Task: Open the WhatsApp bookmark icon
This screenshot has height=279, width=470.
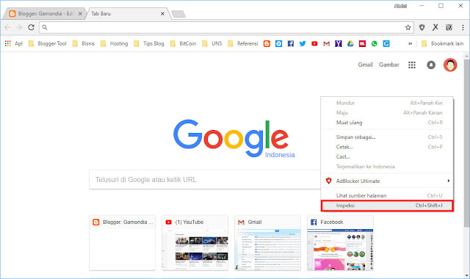Action: [374, 43]
